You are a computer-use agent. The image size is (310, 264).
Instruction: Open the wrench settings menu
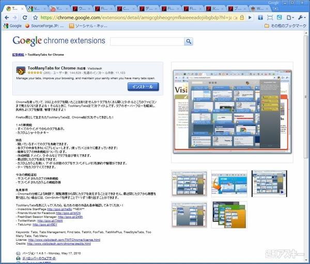pyautogui.click(x=302, y=18)
